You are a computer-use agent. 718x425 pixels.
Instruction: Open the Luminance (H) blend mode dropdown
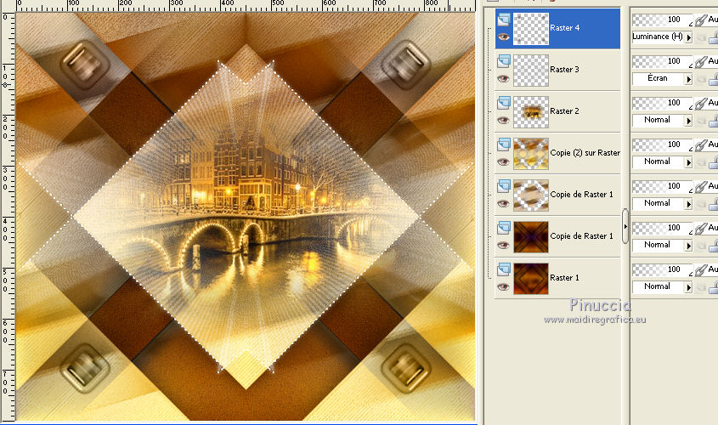coord(688,37)
